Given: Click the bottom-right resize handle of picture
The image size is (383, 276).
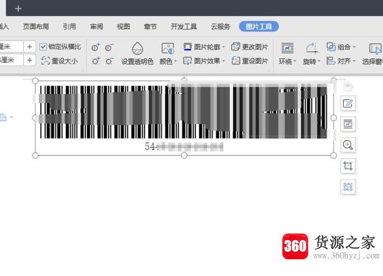Looking at the screenshot, I should (334, 155).
